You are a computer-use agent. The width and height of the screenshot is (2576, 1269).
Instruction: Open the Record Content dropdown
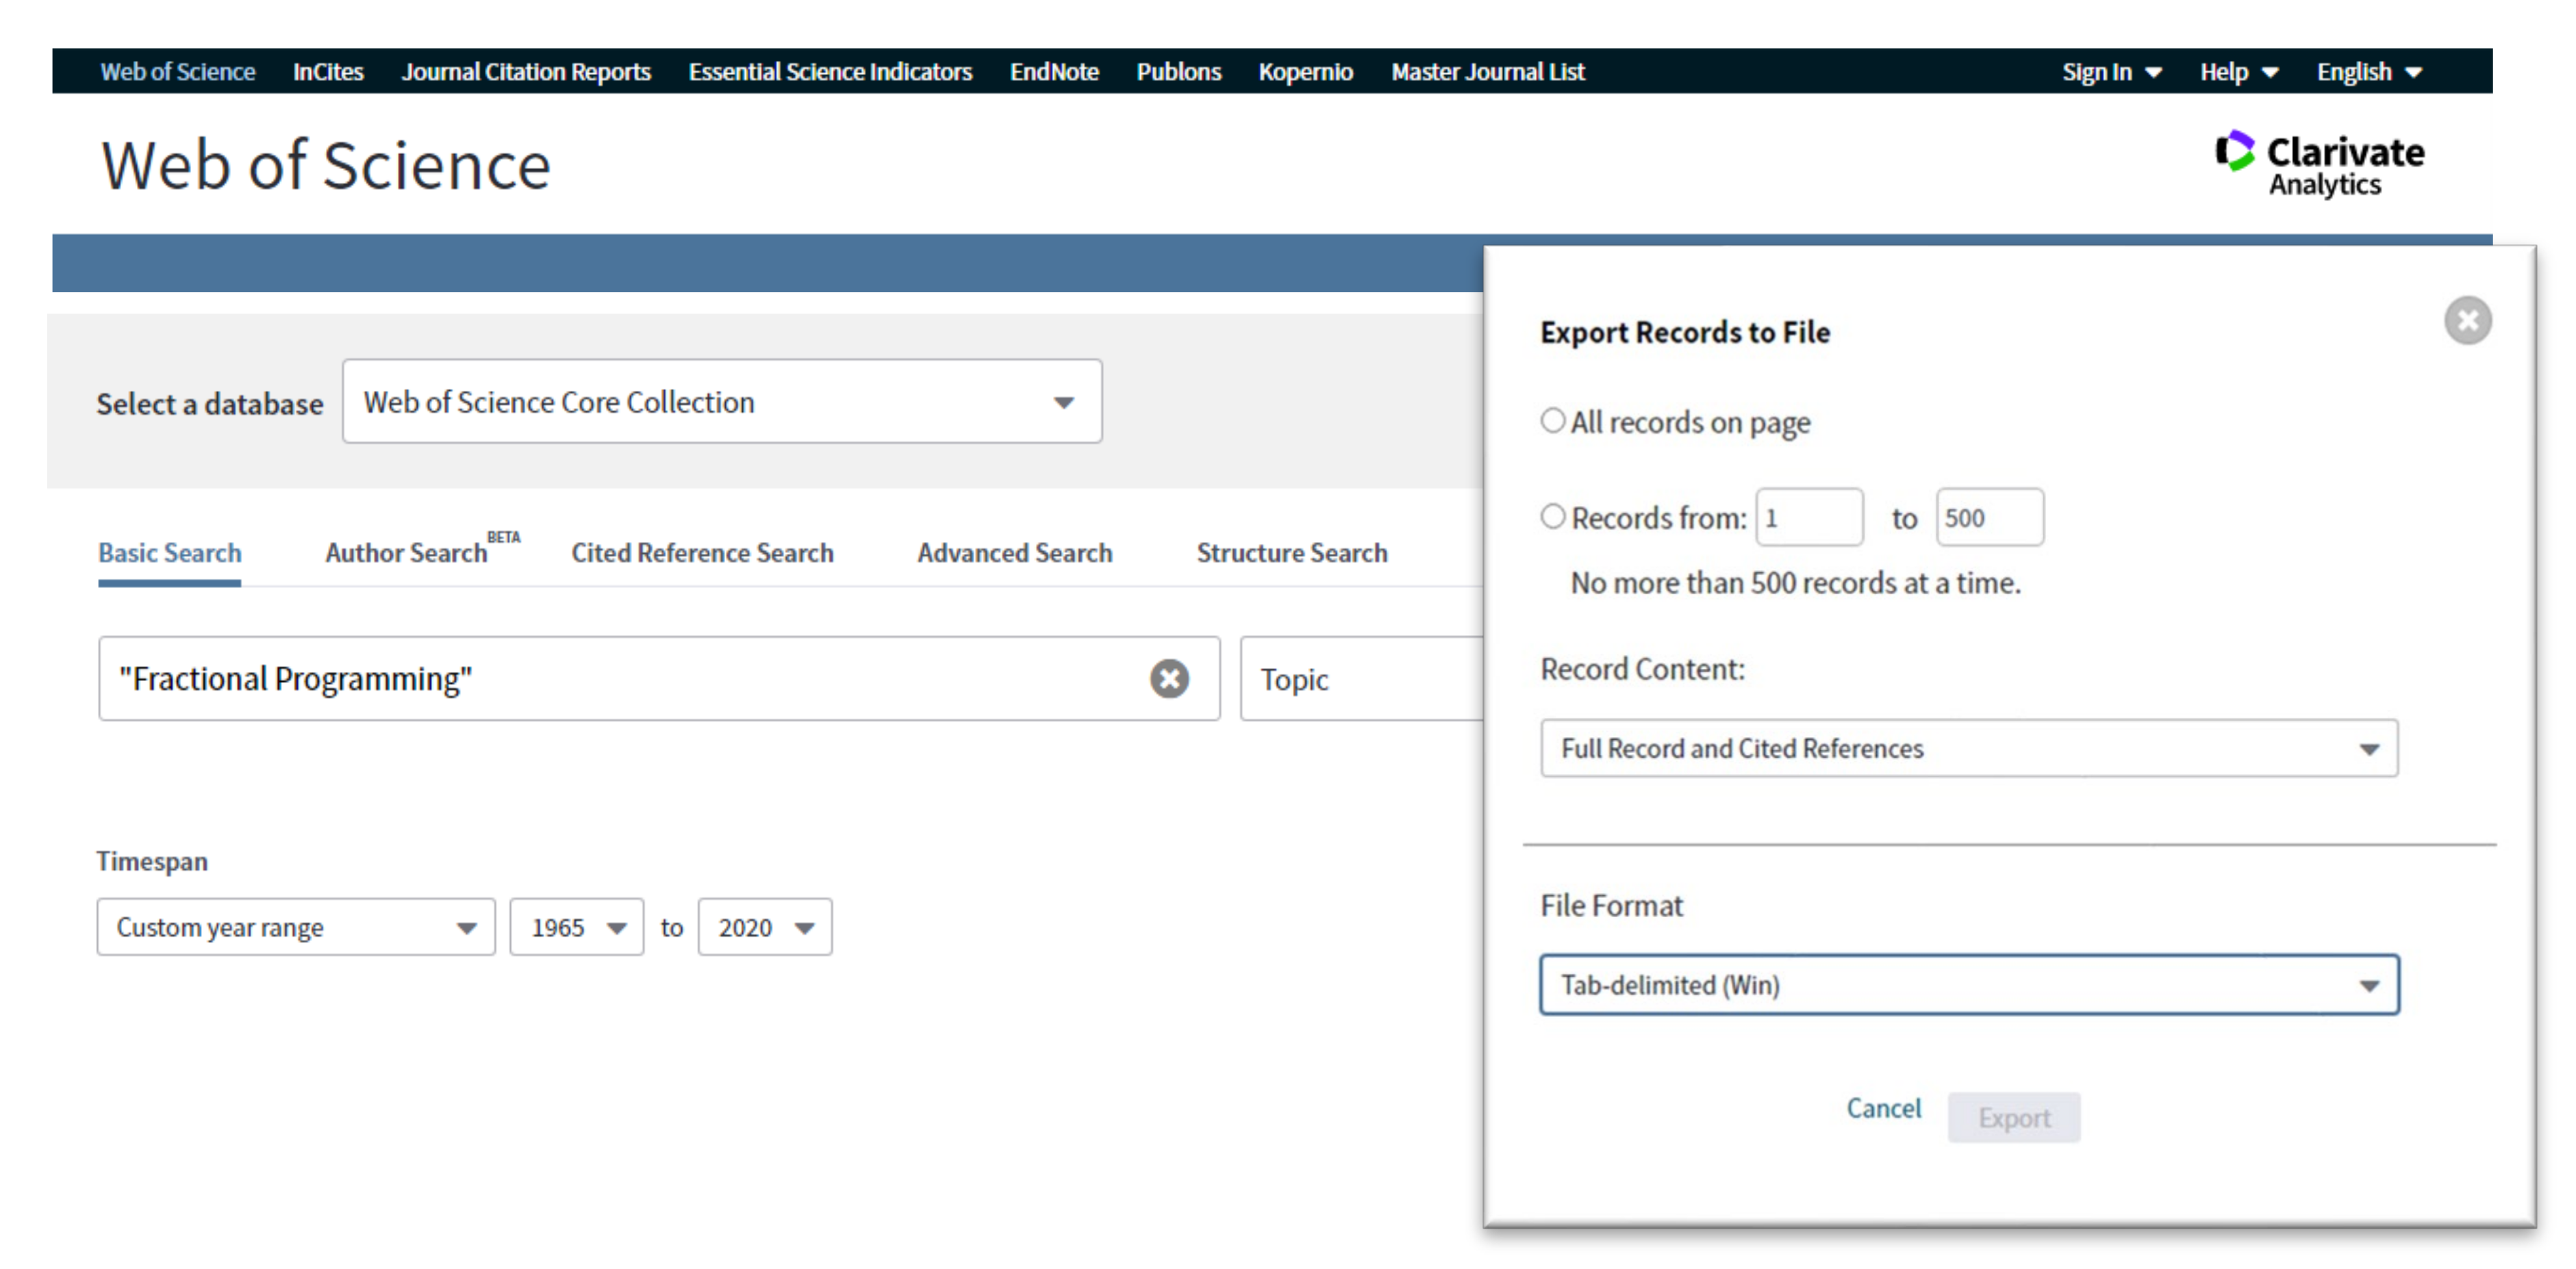point(1968,748)
